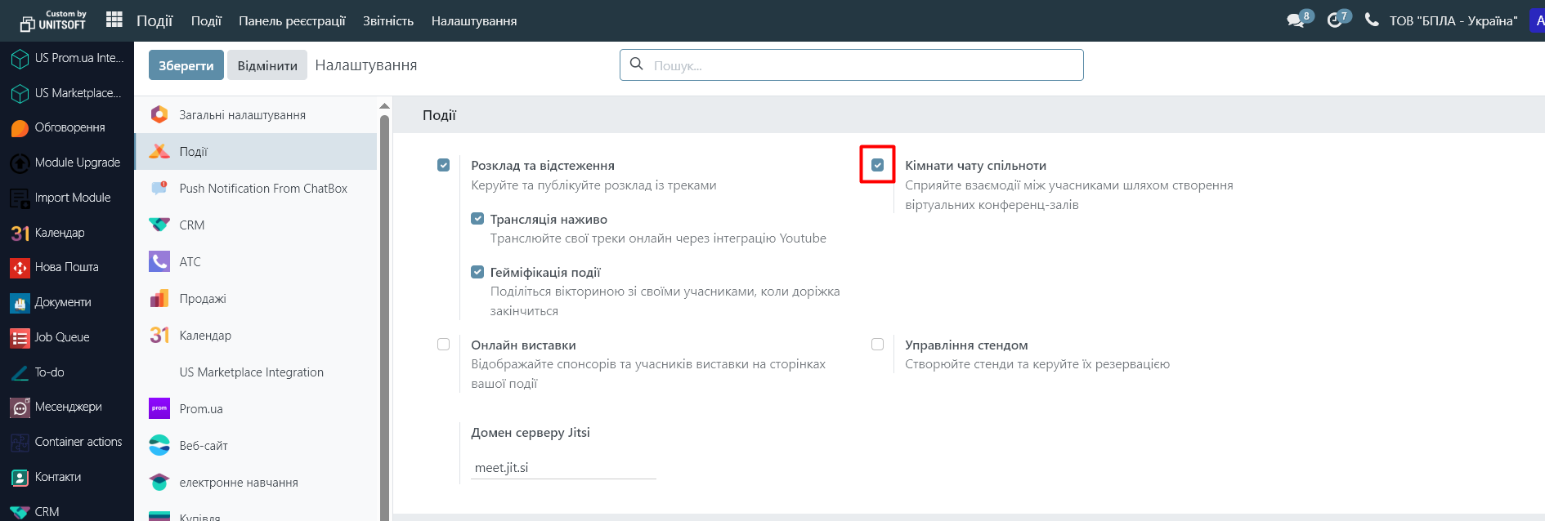Open Документи app in sidebar
The image size is (1545, 521).
click(x=62, y=302)
